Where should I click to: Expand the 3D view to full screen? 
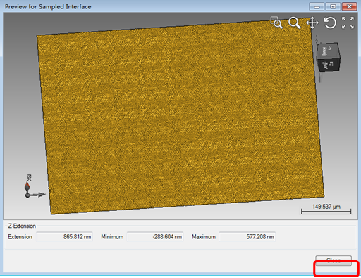[x=348, y=23]
